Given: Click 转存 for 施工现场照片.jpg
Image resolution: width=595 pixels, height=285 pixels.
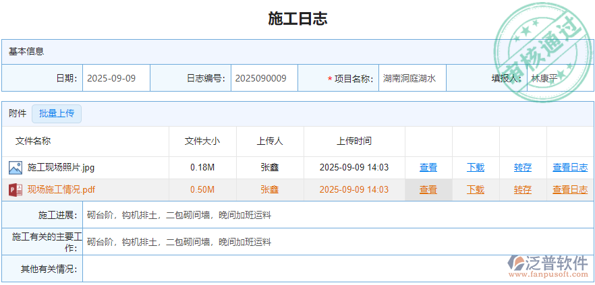Looking at the screenshot, I should 523,168.
